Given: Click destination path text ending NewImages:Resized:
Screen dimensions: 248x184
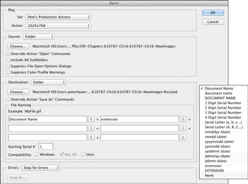Looking at the screenshot, I should tap(105, 92).
